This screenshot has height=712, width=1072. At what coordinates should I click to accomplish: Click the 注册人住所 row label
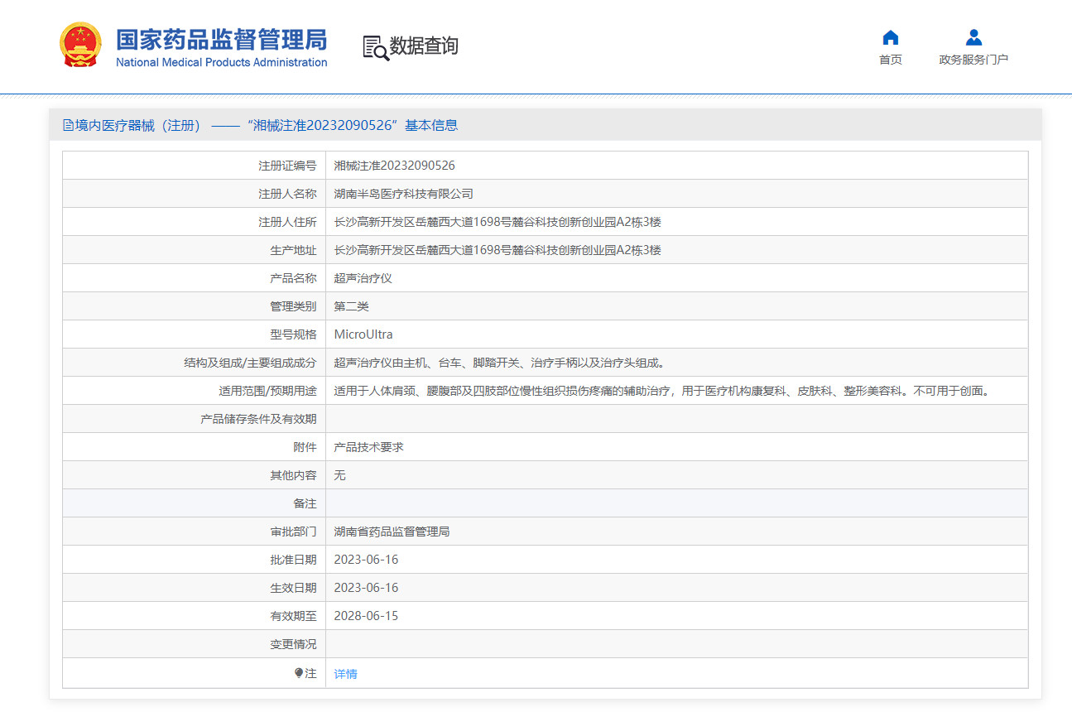click(x=287, y=222)
